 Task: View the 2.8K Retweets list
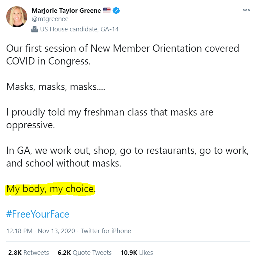[29, 252]
